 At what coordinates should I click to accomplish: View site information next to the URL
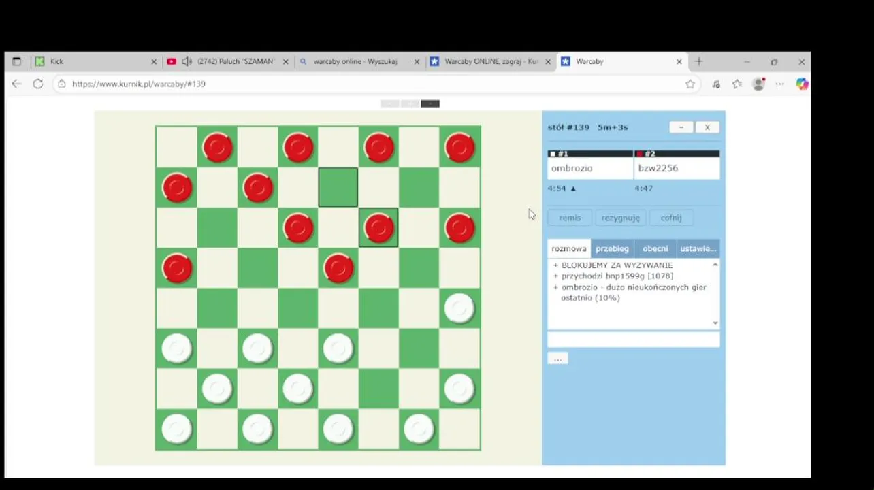(61, 84)
